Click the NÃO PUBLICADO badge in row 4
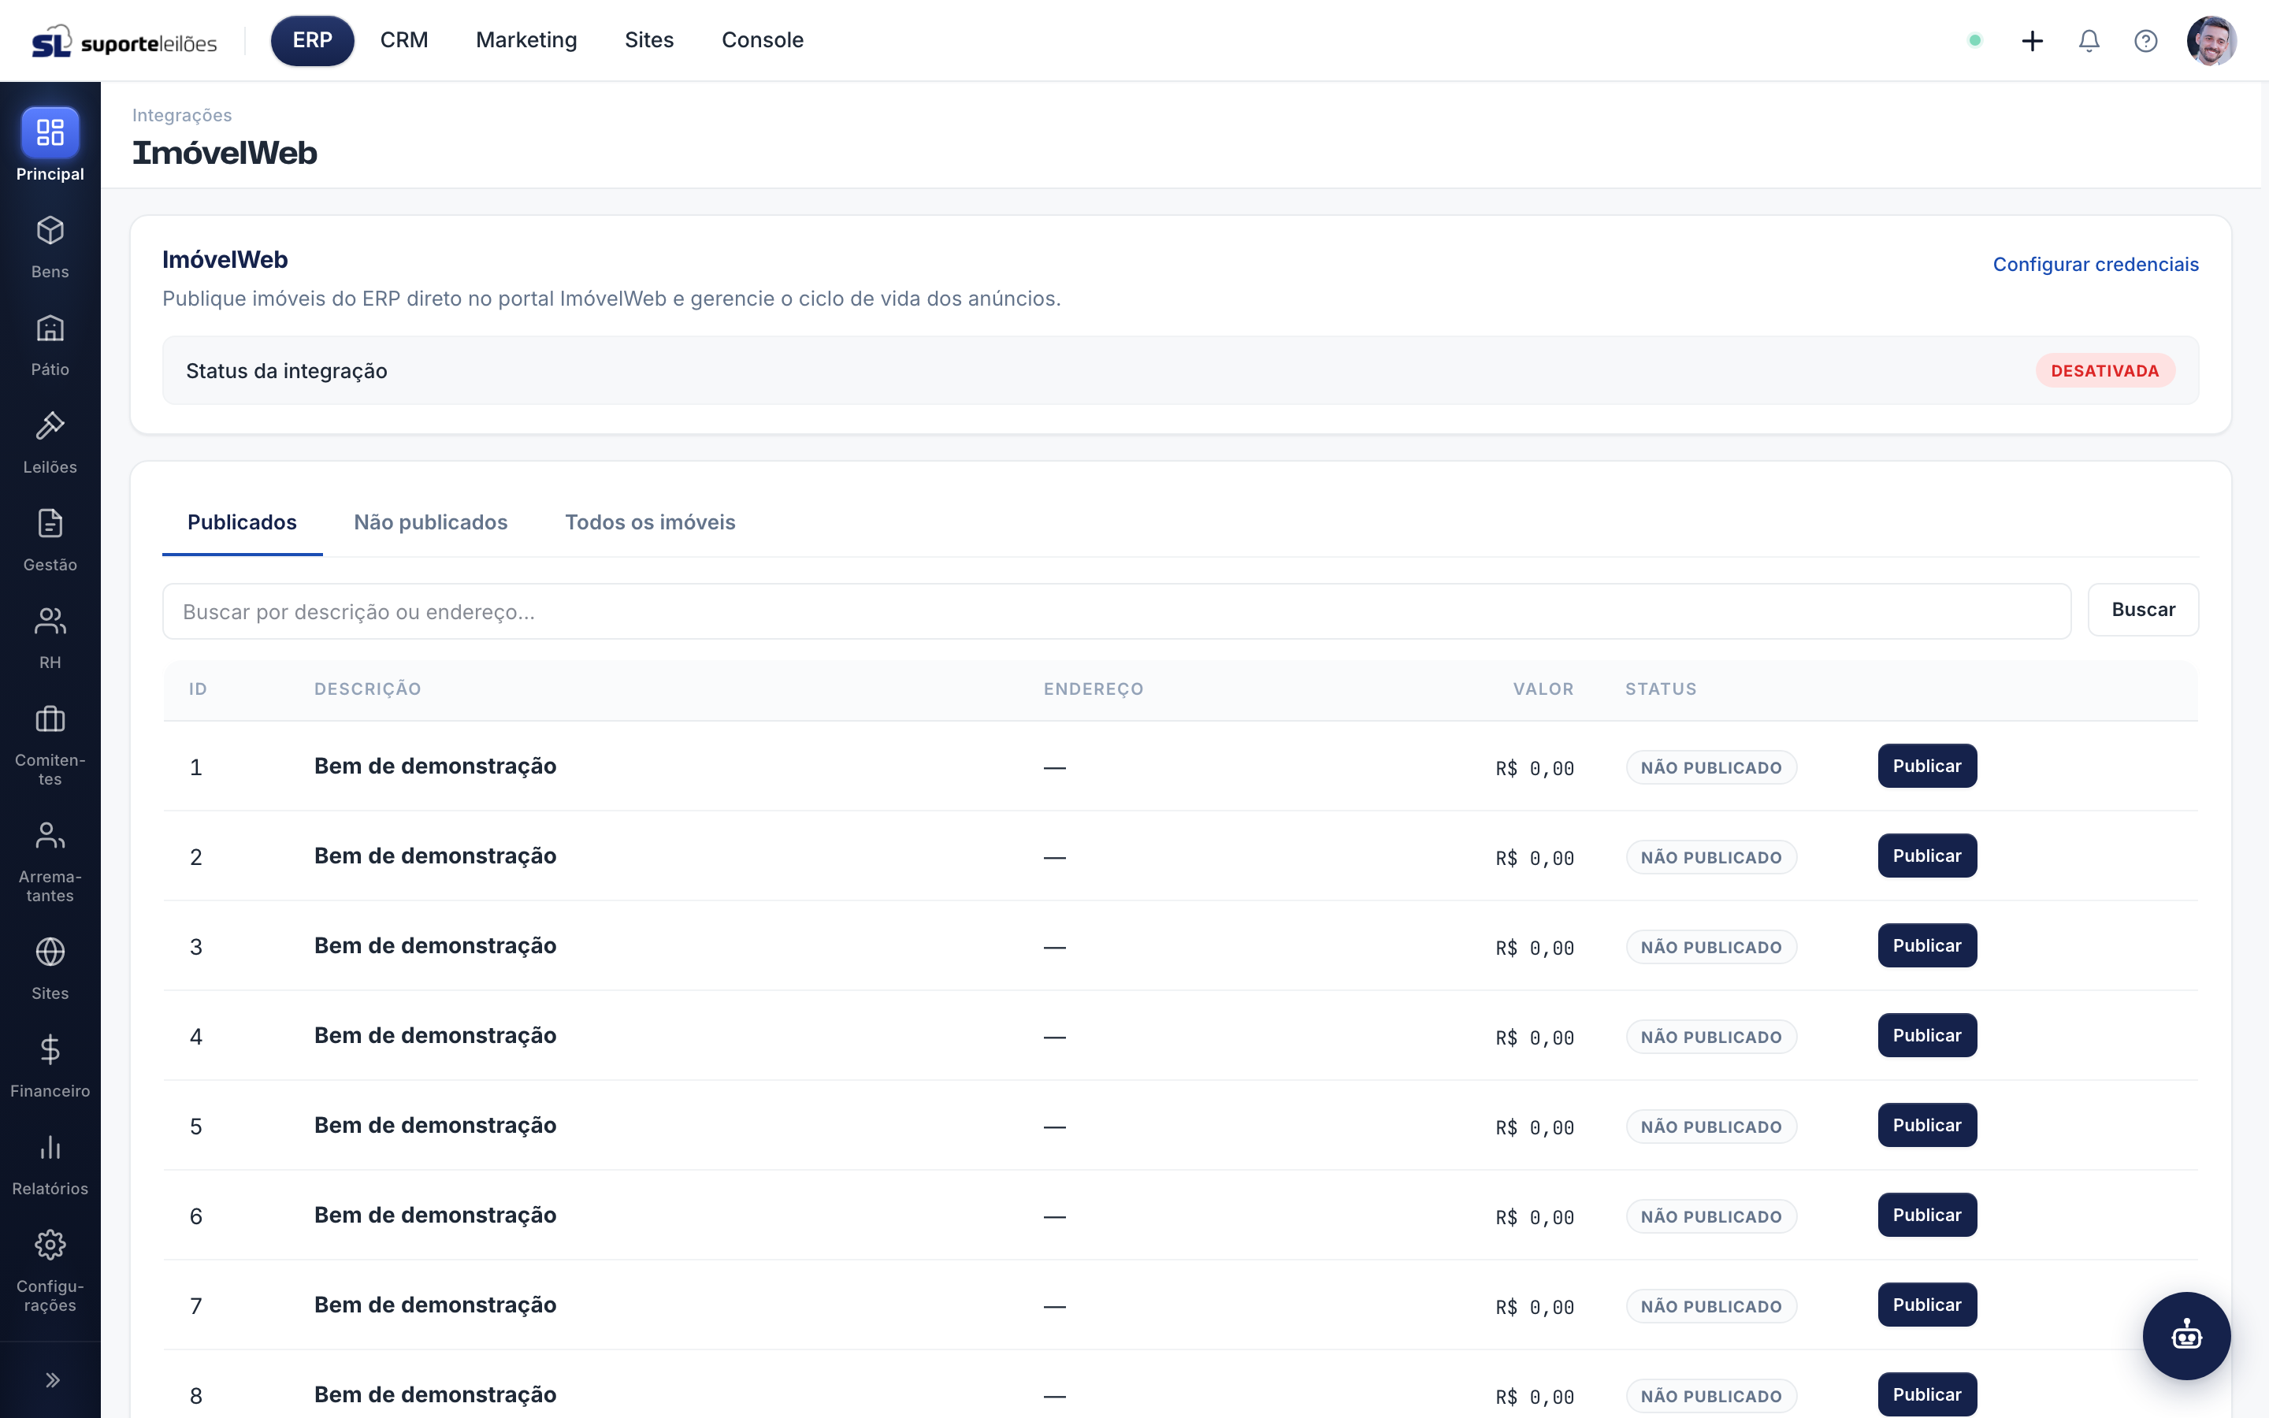Screen dimensions: 2269x1418 point(1711,1036)
